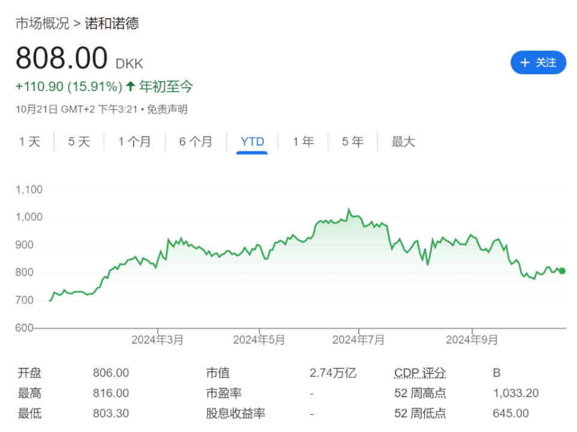Click the 2024年9月 axis label
The width and height of the screenshot is (577, 432).
click(472, 340)
